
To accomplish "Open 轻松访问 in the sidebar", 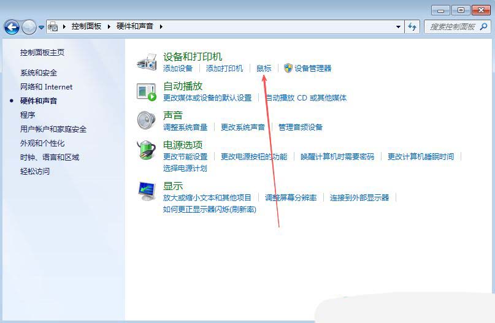I will [x=35, y=171].
